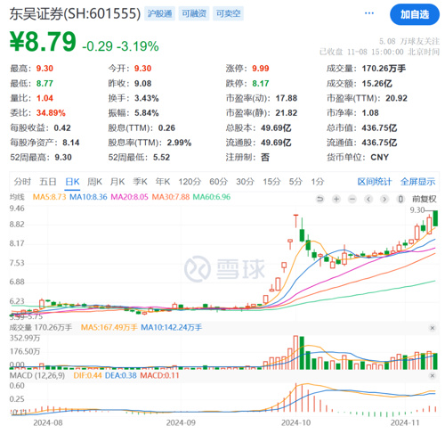This screenshot has height=434, width=445.
Task: Click the MA5:8.73 moving average label
Action: click(x=49, y=197)
